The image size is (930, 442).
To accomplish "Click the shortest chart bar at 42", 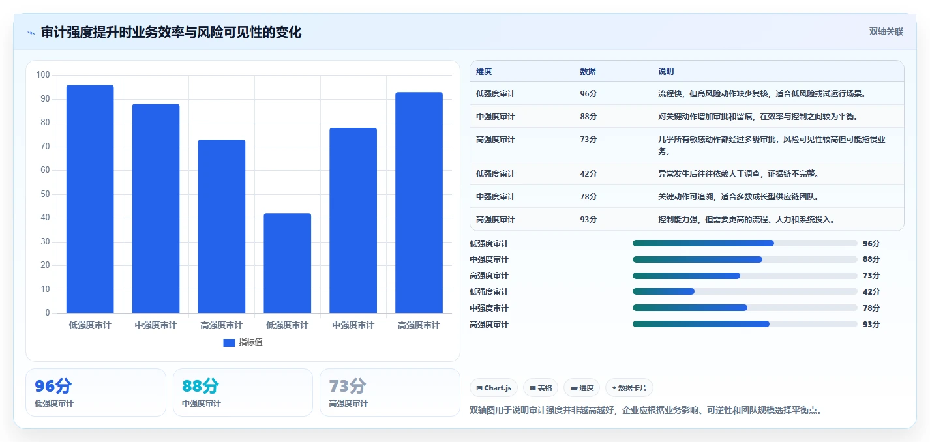I will click(288, 263).
